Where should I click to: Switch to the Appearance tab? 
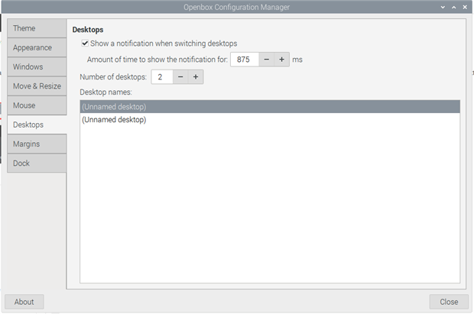37,48
